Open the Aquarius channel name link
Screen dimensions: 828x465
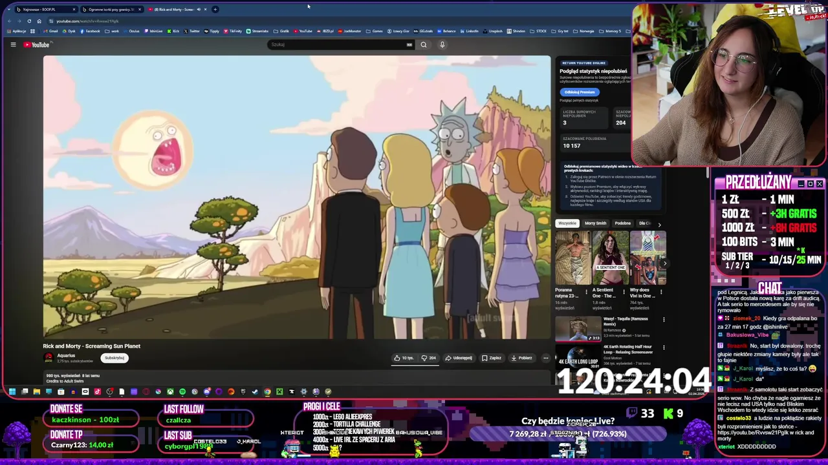tap(66, 355)
